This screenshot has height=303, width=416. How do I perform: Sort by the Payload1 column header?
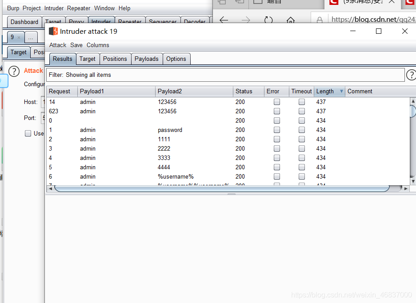[x=116, y=91]
